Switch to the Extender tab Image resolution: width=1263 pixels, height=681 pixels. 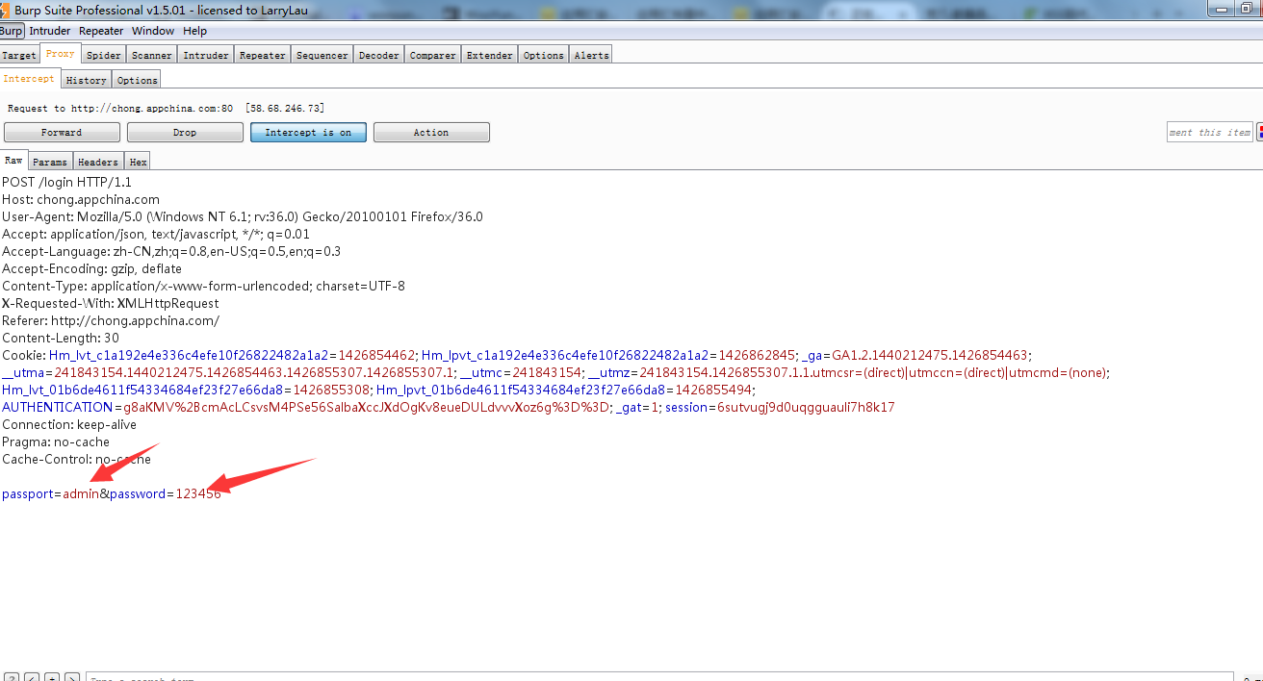point(490,55)
